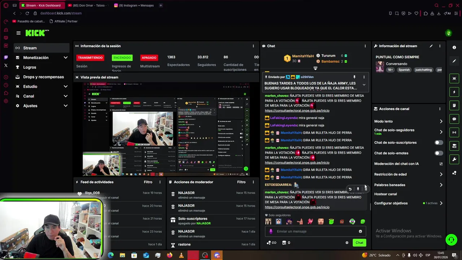Open three-dot menu of Chat panel
The height and width of the screenshot is (260, 462).
coord(365,46)
